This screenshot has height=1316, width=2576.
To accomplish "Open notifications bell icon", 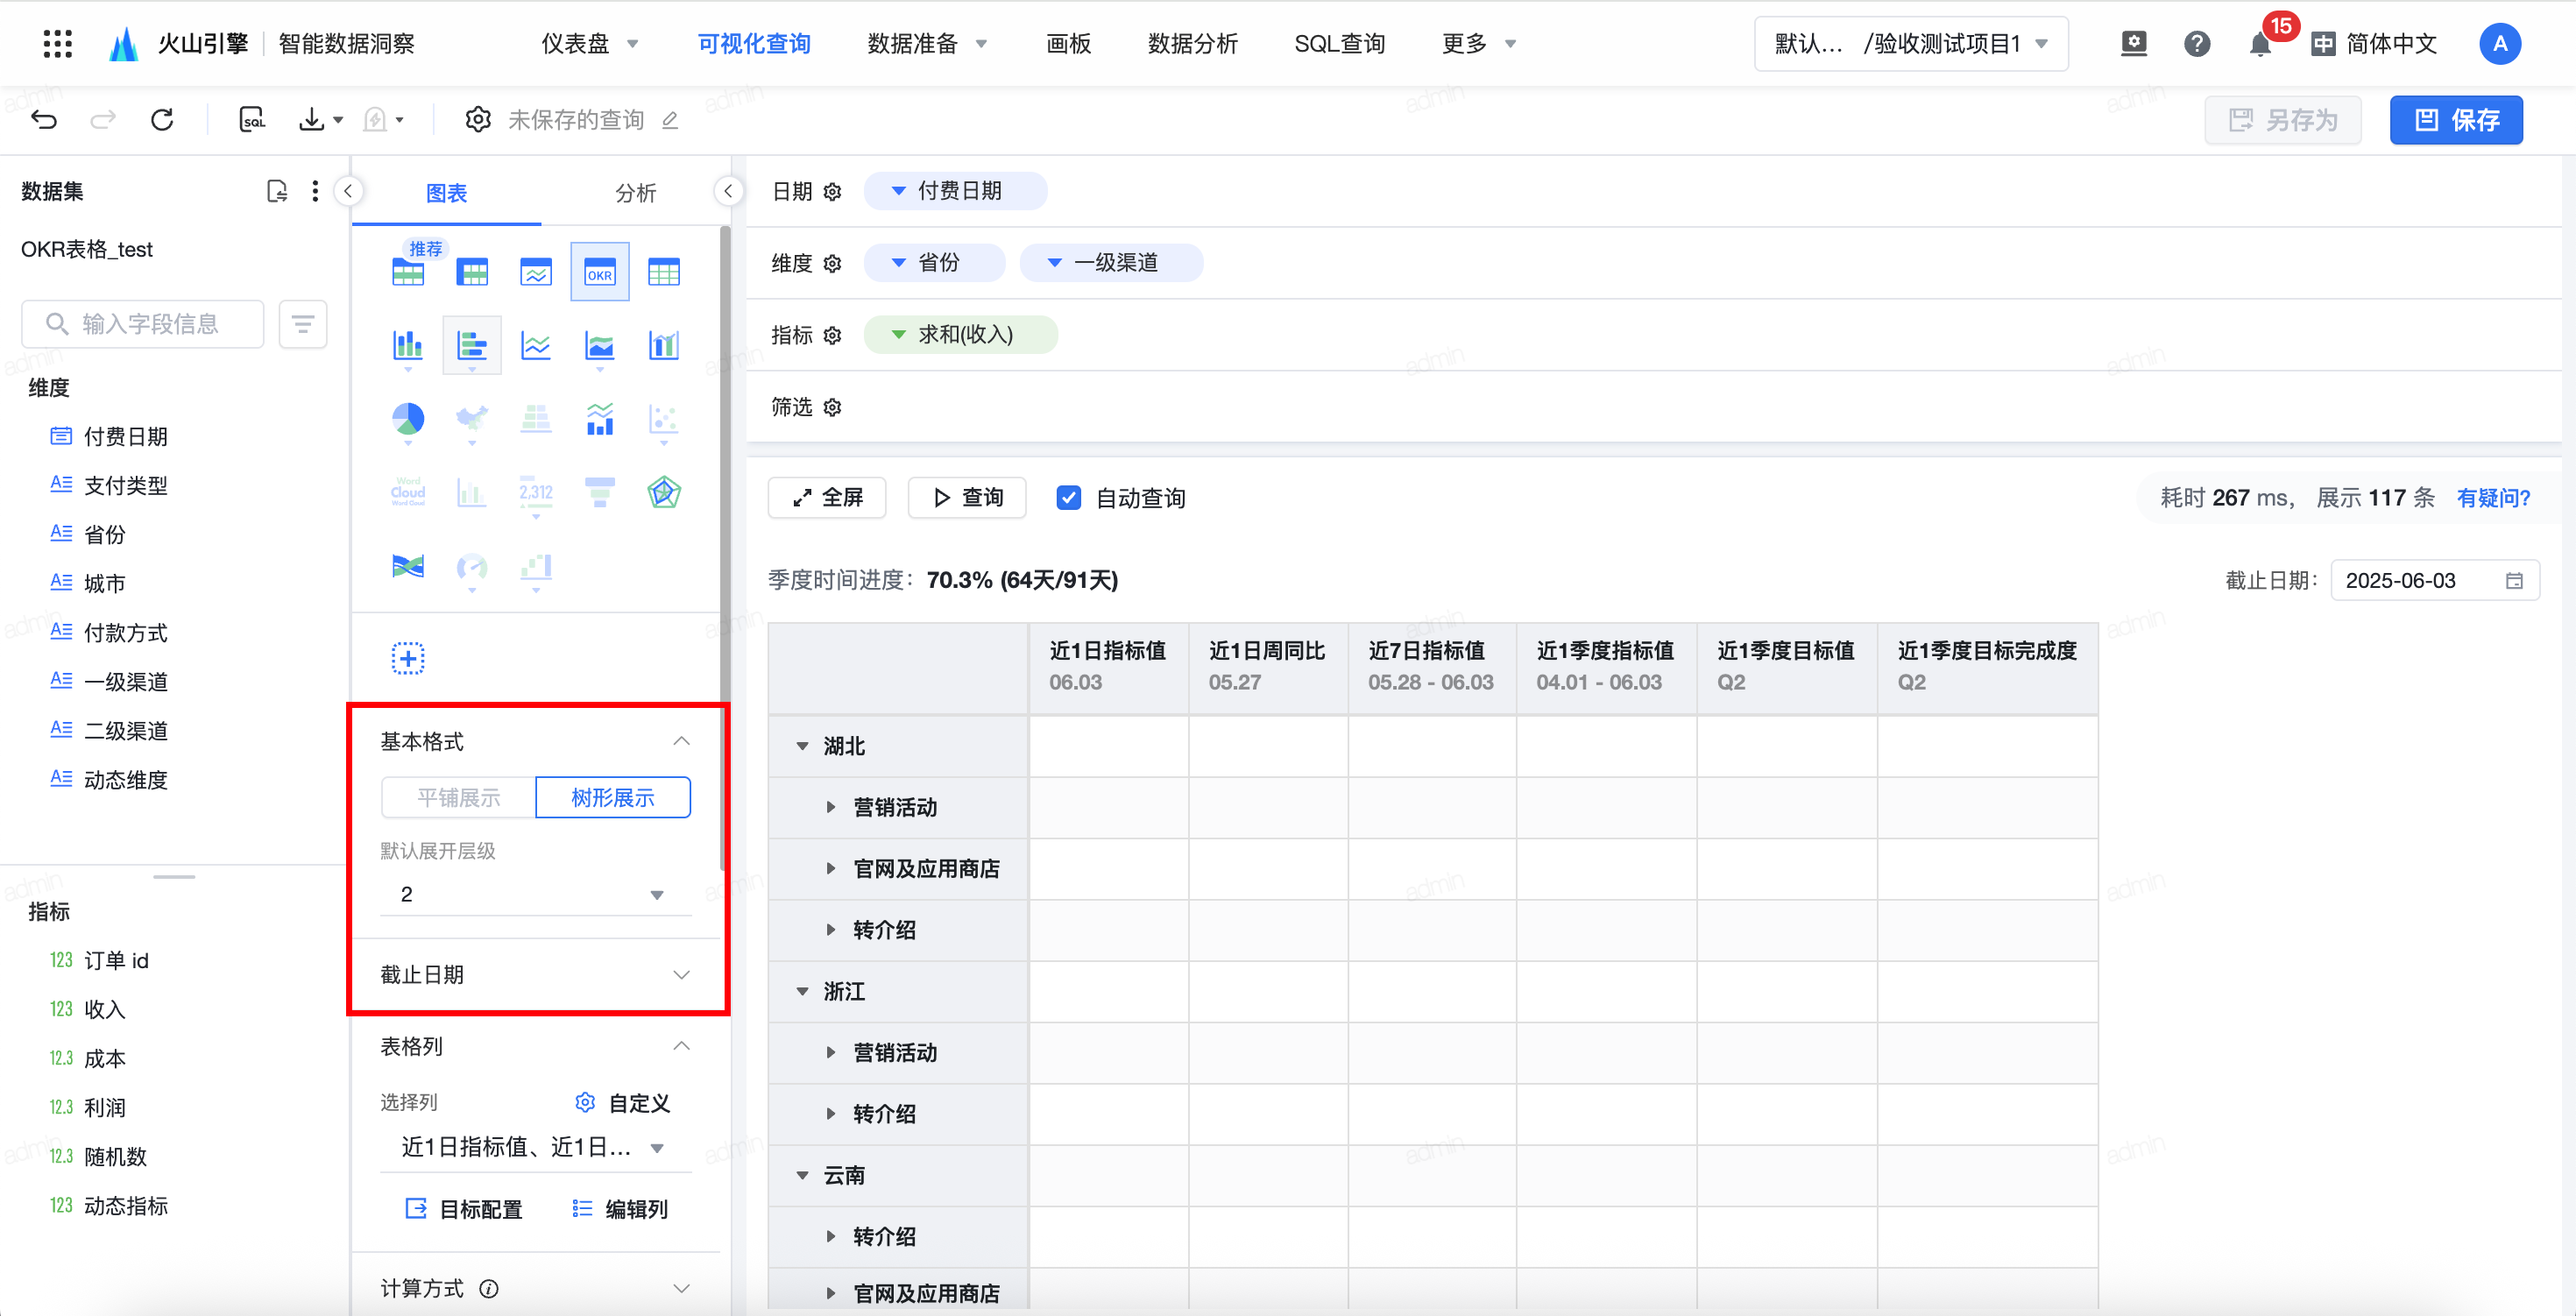I will point(2260,44).
